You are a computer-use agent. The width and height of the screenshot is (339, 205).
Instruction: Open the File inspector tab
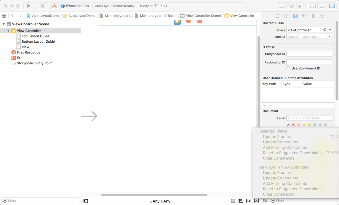point(277,16)
